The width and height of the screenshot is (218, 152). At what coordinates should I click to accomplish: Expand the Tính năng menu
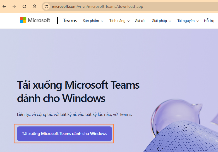(x=119, y=21)
